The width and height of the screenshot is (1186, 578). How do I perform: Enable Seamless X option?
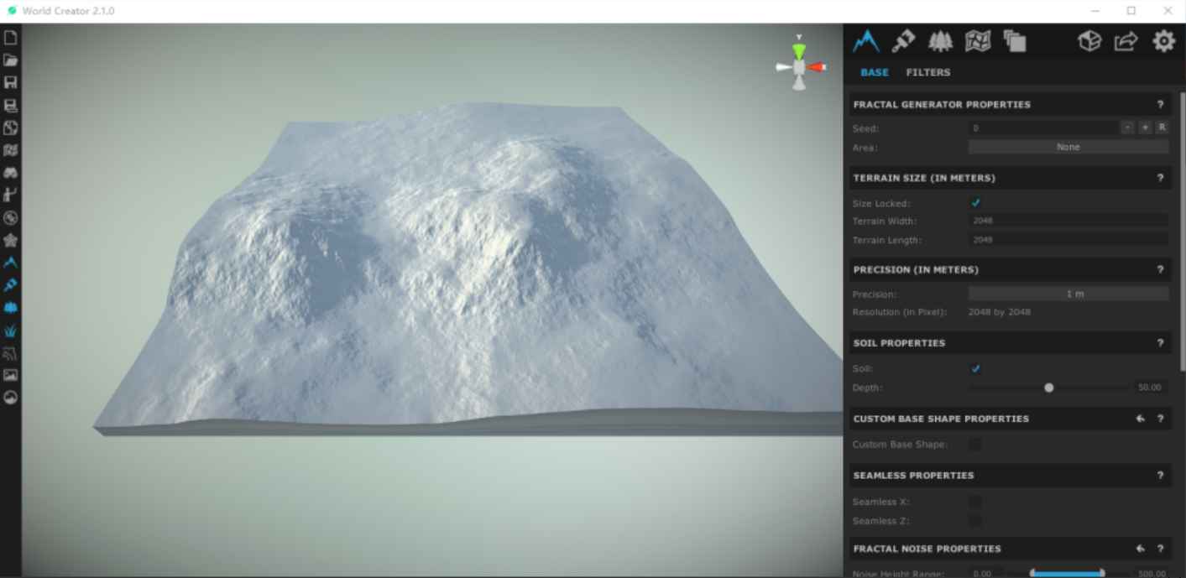point(975,501)
